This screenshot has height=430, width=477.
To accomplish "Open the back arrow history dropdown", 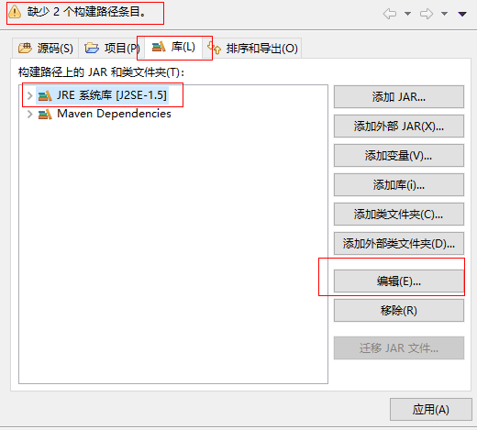I will click(407, 14).
